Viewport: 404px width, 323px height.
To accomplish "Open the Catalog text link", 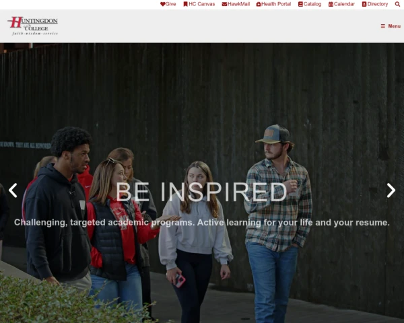I will 312,4.
